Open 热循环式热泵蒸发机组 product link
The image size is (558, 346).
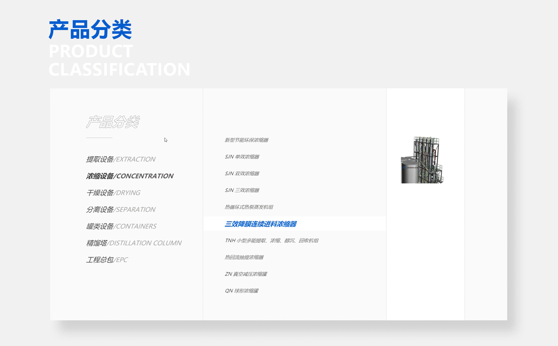pyautogui.click(x=249, y=207)
